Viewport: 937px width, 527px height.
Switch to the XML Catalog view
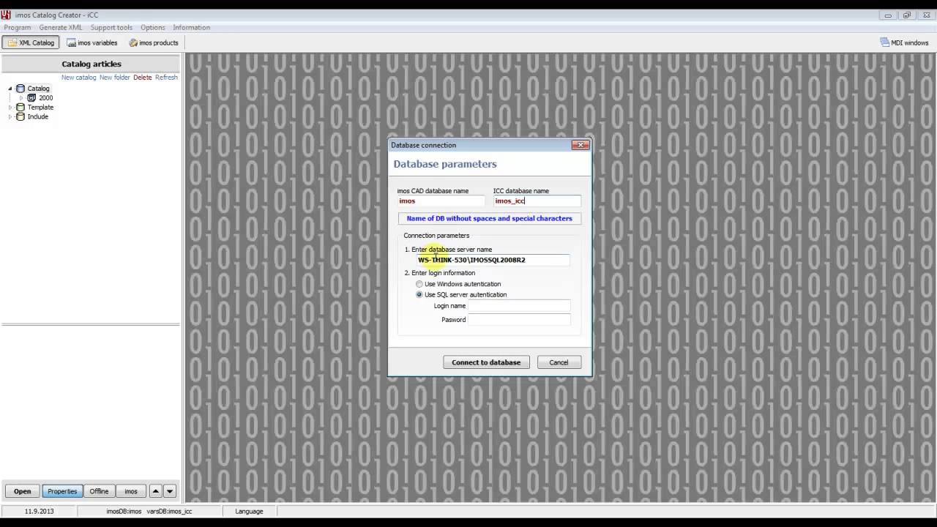(31, 43)
